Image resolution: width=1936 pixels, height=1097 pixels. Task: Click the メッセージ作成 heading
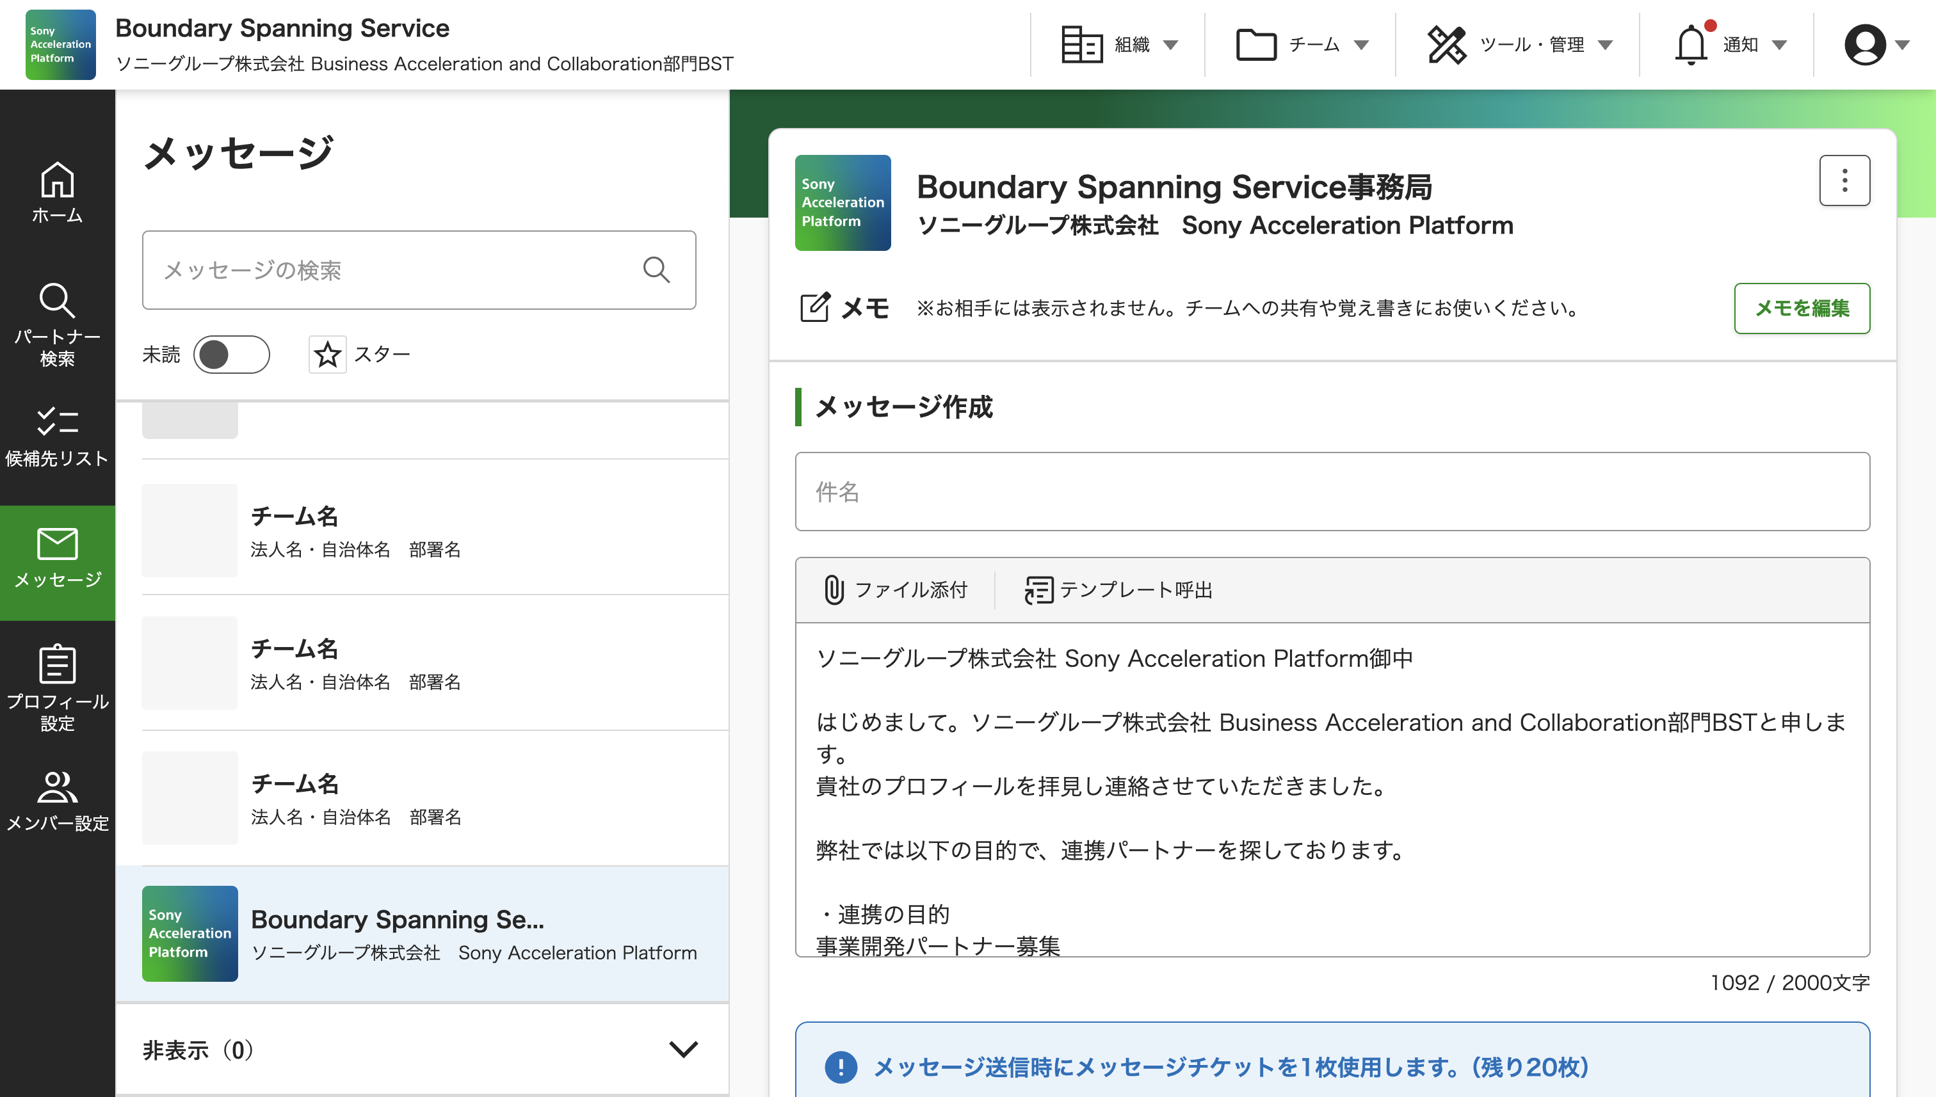[x=903, y=407]
